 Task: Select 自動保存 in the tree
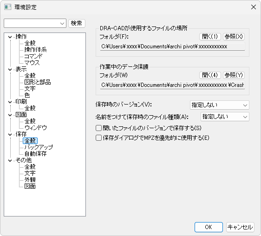[x=35, y=154]
